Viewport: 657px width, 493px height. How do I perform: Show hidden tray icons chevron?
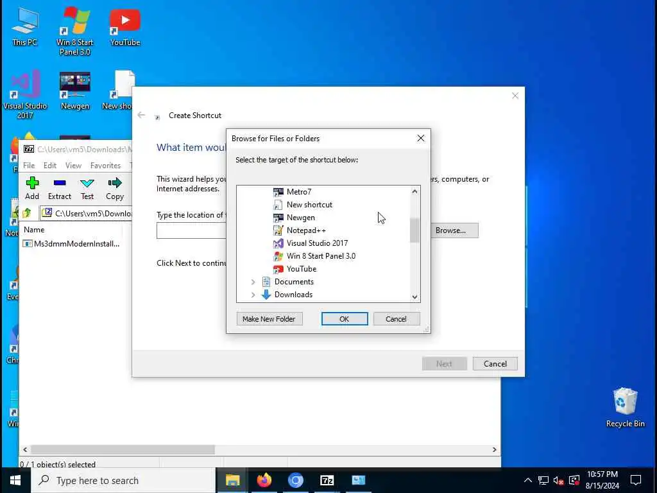[x=528, y=480]
